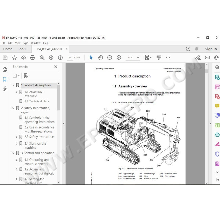Open the help question mark
Viewport: 220px width, 220px height.
[x=188, y=49]
